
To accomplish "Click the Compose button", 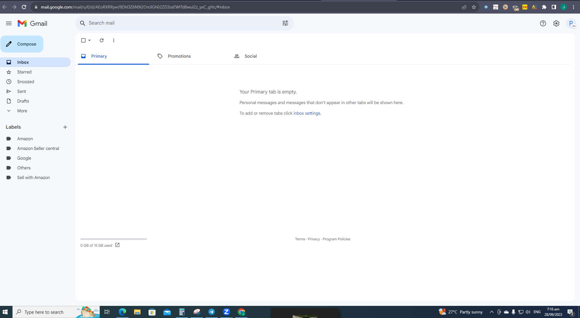I will [x=22, y=44].
